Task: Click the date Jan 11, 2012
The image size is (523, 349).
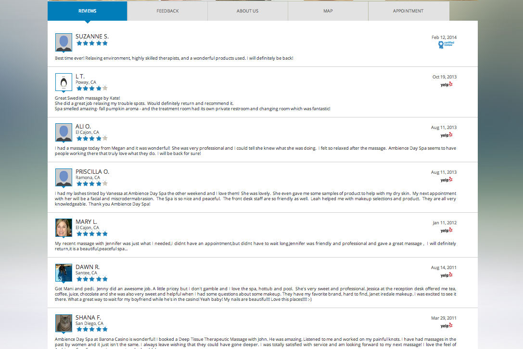Action: point(445,223)
